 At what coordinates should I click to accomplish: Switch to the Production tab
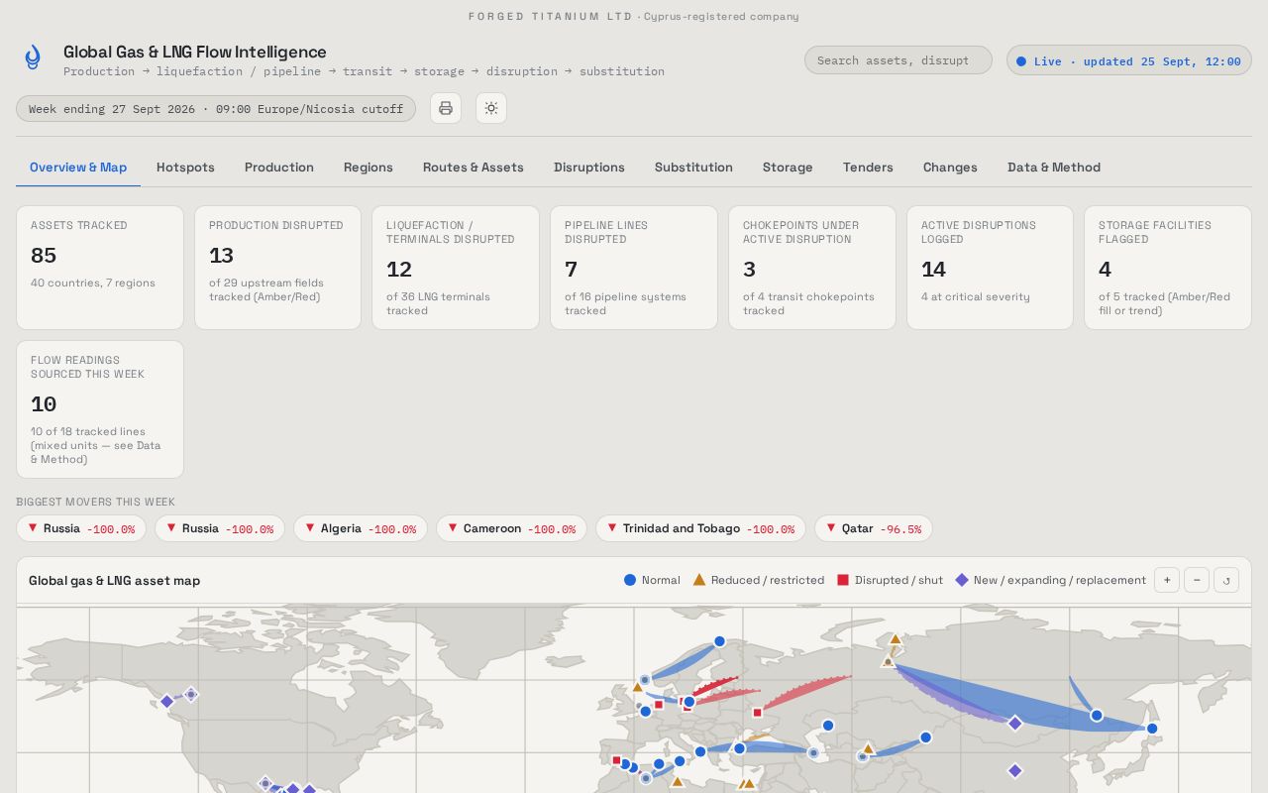pos(279,168)
